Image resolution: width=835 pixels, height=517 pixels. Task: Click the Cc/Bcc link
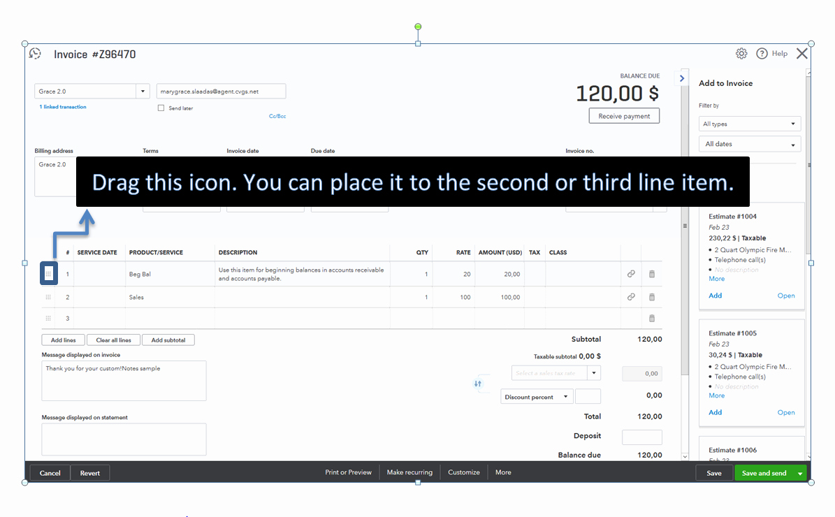(277, 115)
